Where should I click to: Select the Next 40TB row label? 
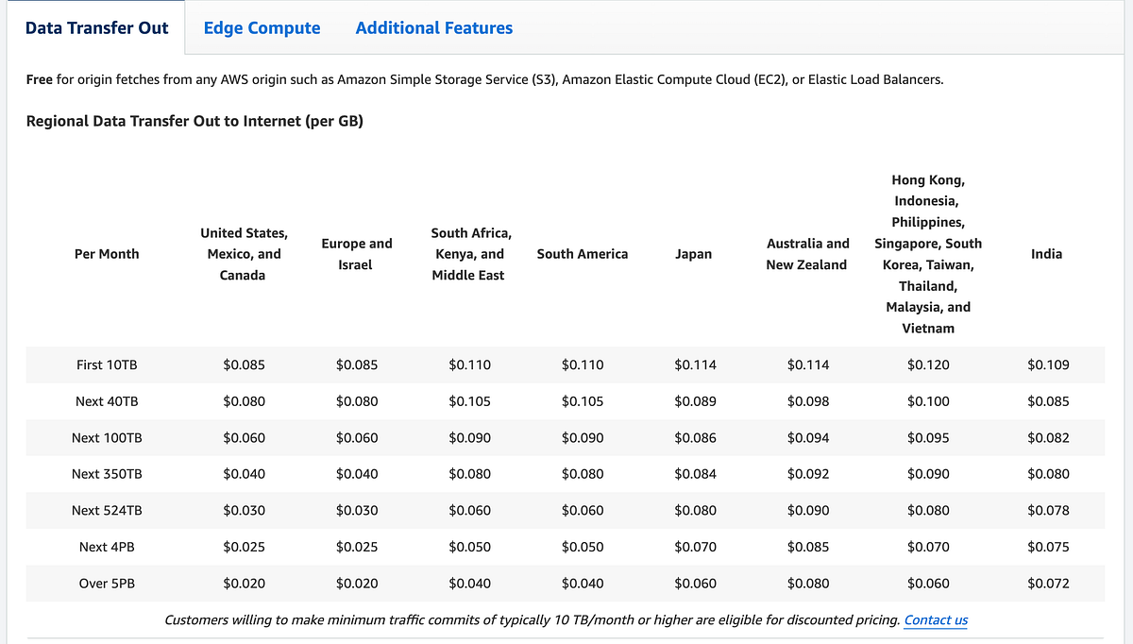tap(107, 400)
